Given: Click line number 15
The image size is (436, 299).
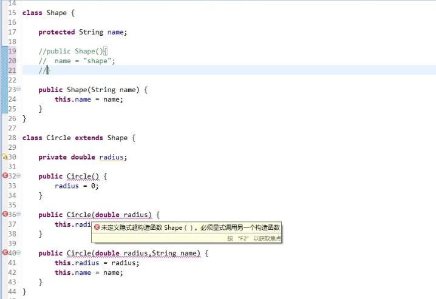Looking at the screenshot, I should pos(12,13).
